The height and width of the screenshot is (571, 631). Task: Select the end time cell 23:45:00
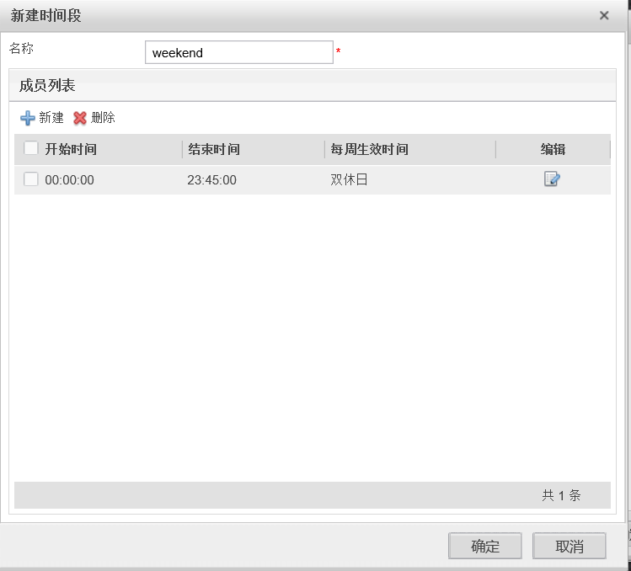[211, 180]
